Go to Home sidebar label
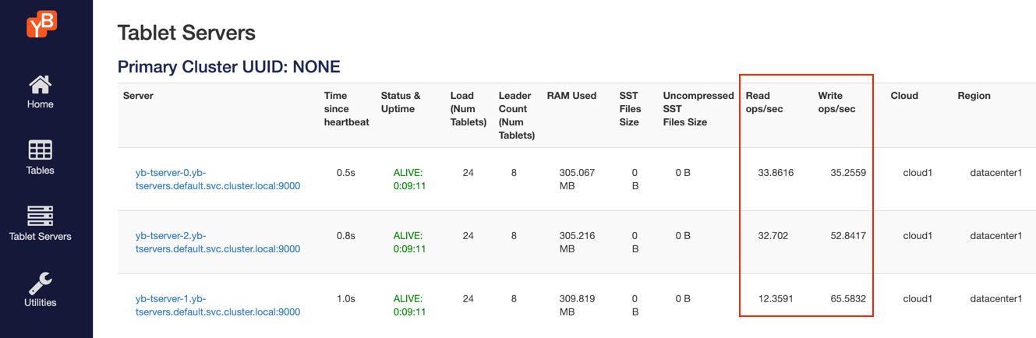 tap(41, 104)
